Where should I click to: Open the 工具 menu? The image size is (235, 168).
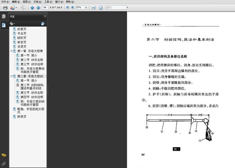[x=48, y=2]
